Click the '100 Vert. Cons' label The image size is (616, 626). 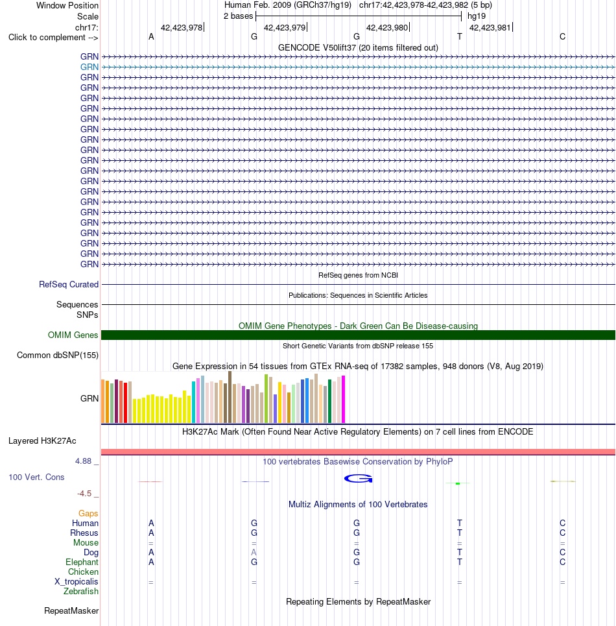coord(36,477)
